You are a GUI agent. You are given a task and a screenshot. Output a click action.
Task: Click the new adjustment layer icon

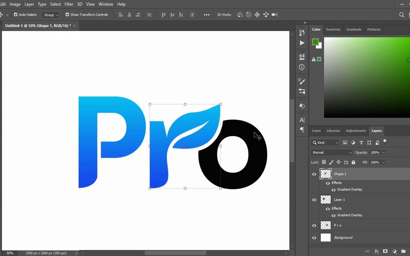[394, 251]
